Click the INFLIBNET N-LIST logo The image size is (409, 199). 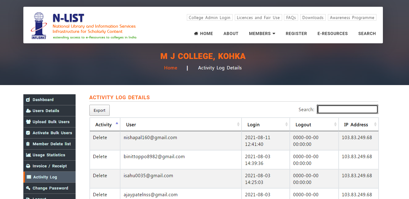[x=83, y=26]
